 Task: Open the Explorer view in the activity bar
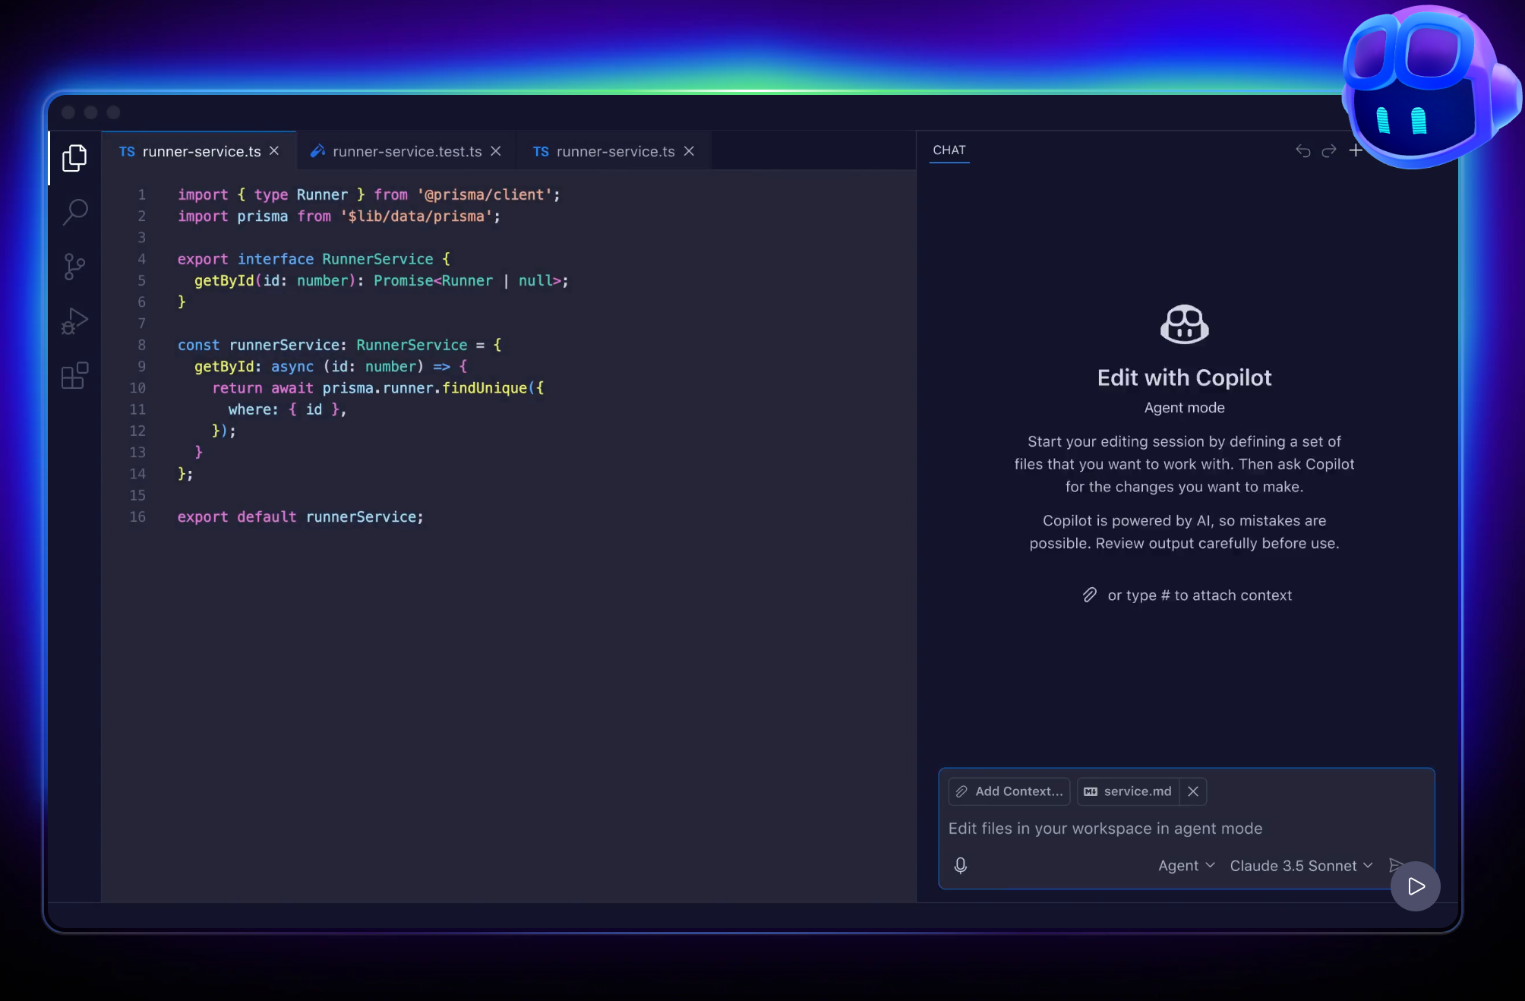click(x=74, y=158)
